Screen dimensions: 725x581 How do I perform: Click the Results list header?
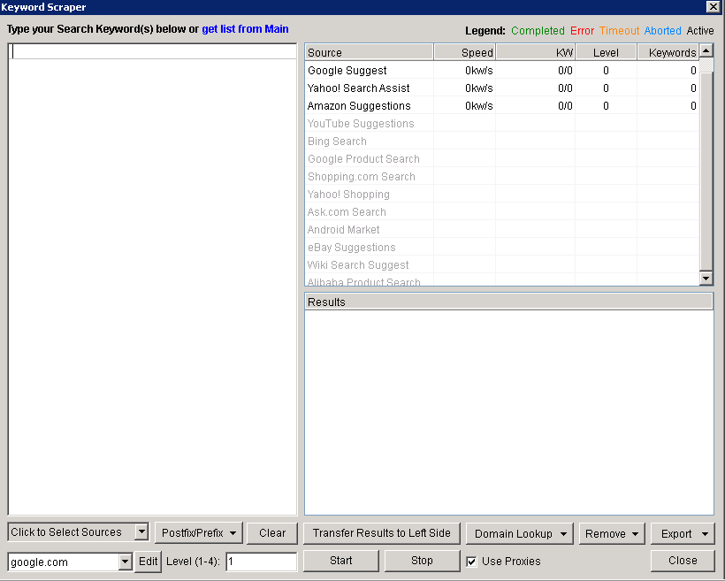point(509,302)
